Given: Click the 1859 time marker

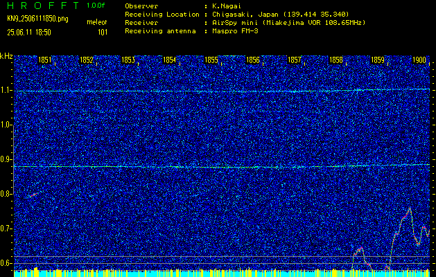Looking at the screenshot, I should [378, 60].
